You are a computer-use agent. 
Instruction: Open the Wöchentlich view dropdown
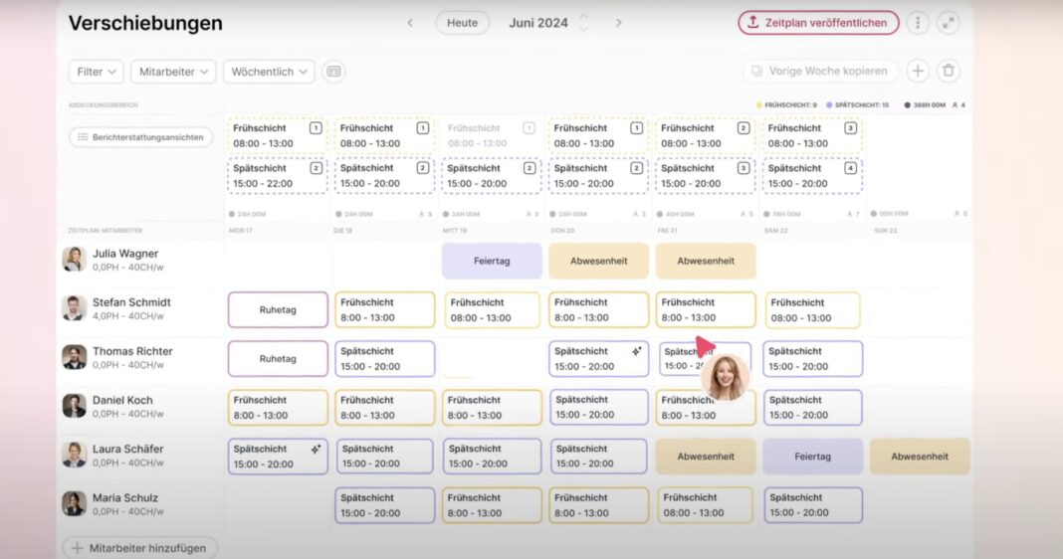pos(269,72)
